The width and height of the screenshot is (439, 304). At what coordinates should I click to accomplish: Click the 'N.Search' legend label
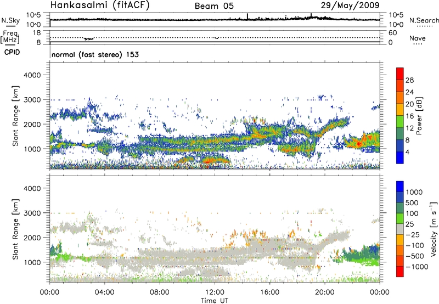(424, 20)
